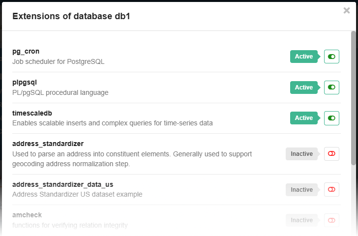Enable the amcheck extension toggle
The width and height of the screenshot is (358, 236).
(x=331, y=220)
